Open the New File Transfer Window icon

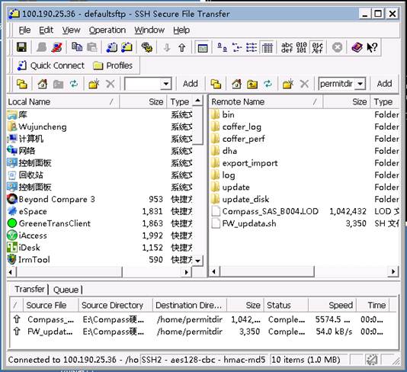point(127,47)
